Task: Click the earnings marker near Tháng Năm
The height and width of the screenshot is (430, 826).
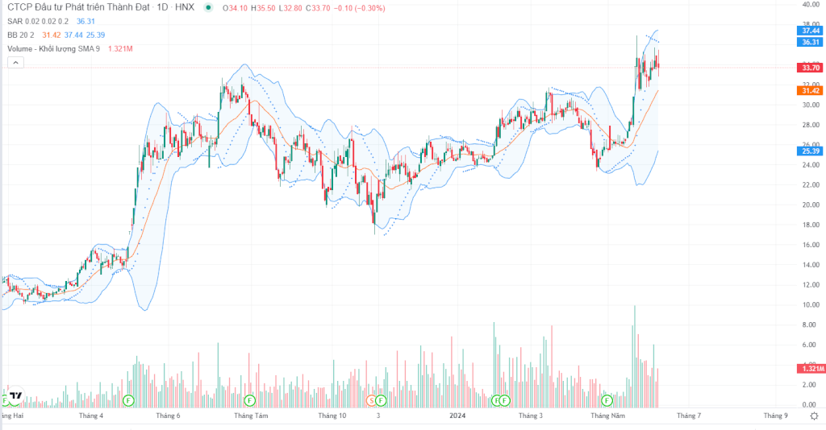Action: (x=607, y=399)
